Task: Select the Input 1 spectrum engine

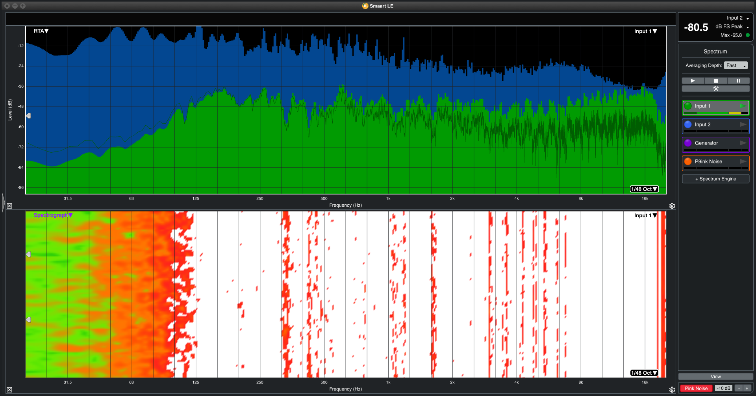Action: [x=716, y=108]
